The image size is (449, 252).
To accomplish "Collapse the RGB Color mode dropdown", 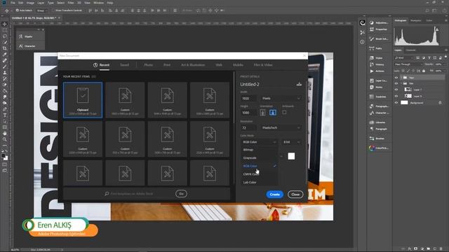I will tap(259, 142).
